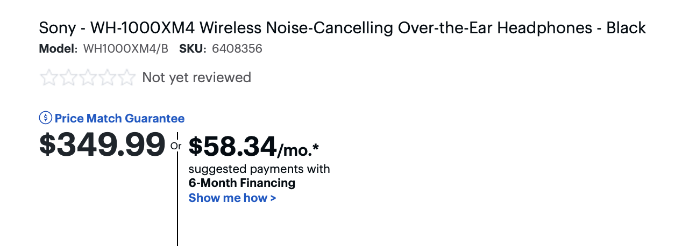Click the SKU label

coord(193,49)
